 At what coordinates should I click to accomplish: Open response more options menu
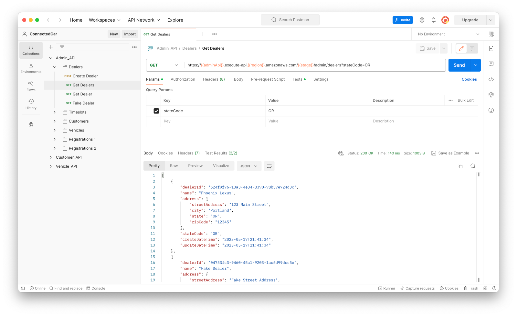coord(477,153)
